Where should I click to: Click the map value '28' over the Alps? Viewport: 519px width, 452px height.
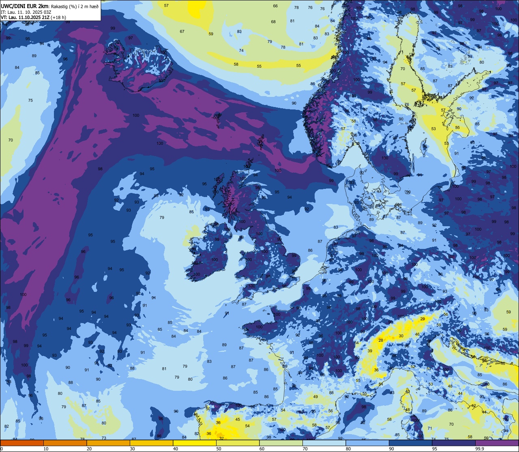(381, 341)
